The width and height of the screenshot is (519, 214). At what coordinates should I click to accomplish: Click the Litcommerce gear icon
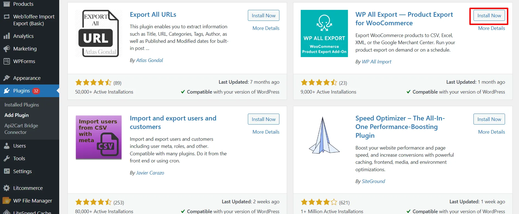(7, 188)
